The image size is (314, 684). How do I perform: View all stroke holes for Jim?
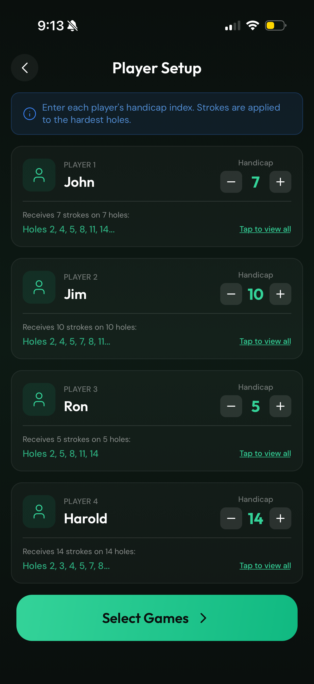click(265, 341)
